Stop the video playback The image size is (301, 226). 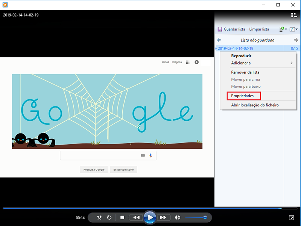click(122, 217)
